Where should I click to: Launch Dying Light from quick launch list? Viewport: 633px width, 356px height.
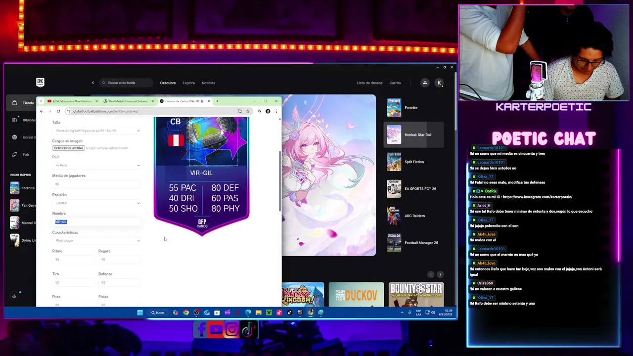coord(22,240)
